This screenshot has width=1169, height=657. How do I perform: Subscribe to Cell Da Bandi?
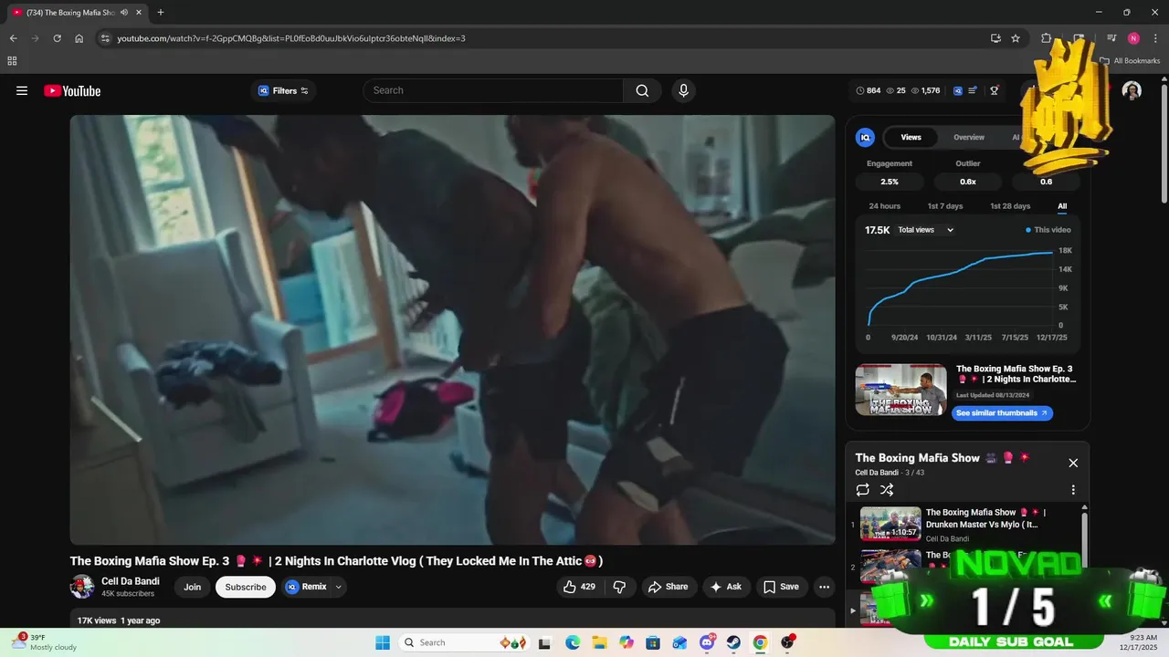tap(246, 587)
